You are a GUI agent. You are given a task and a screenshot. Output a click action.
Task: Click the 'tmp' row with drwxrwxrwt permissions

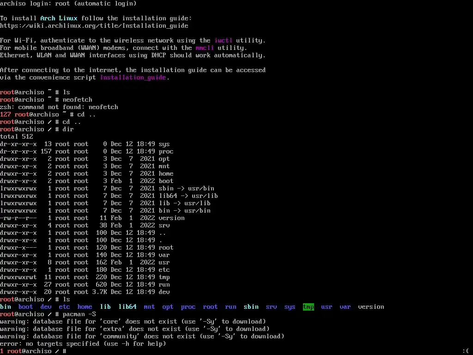pyautogui.click(x=85, y=277)
